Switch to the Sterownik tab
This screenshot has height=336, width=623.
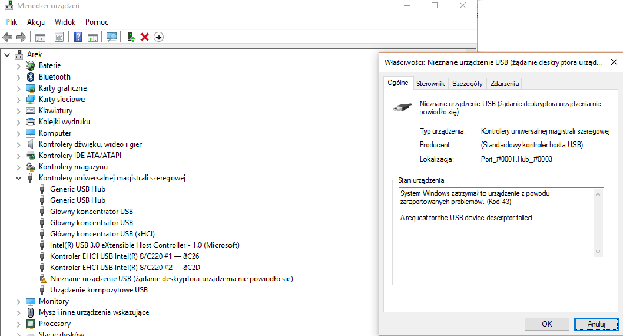[430, 84]
